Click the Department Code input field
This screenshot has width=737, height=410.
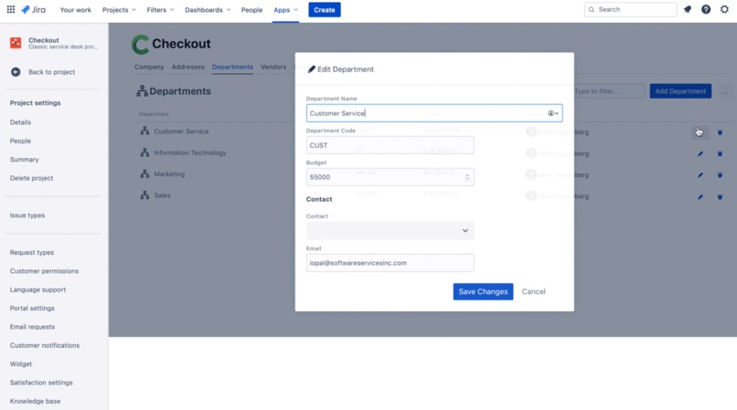click(390, 145)
